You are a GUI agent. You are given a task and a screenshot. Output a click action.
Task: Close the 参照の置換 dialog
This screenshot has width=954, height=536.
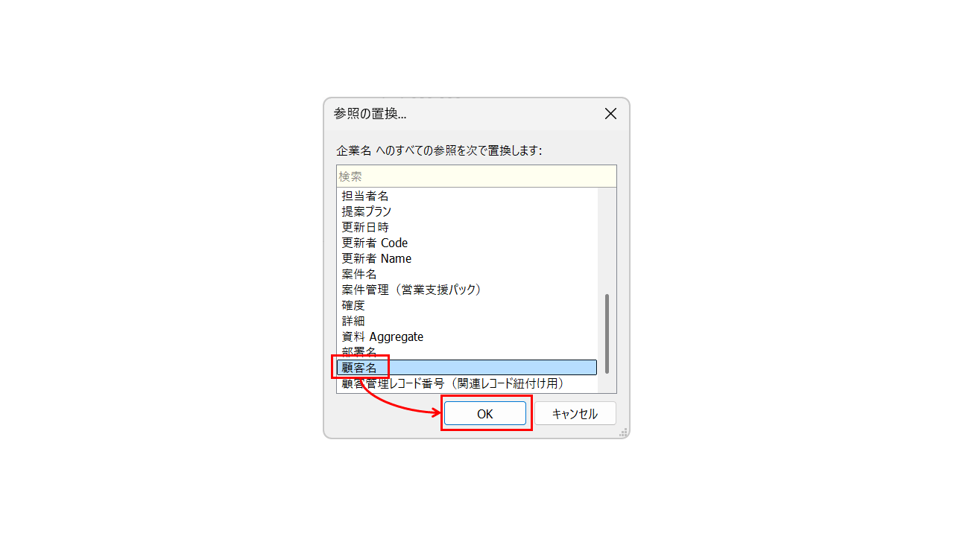[610, 114]
